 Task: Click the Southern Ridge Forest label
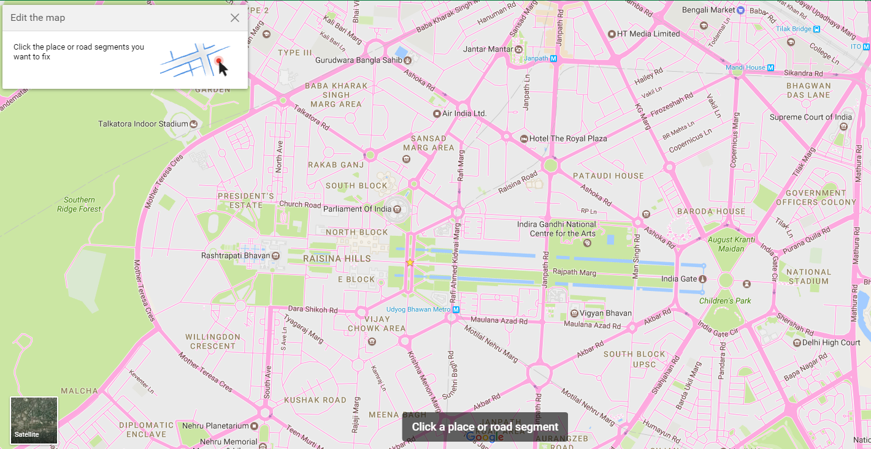pos(79,205)
